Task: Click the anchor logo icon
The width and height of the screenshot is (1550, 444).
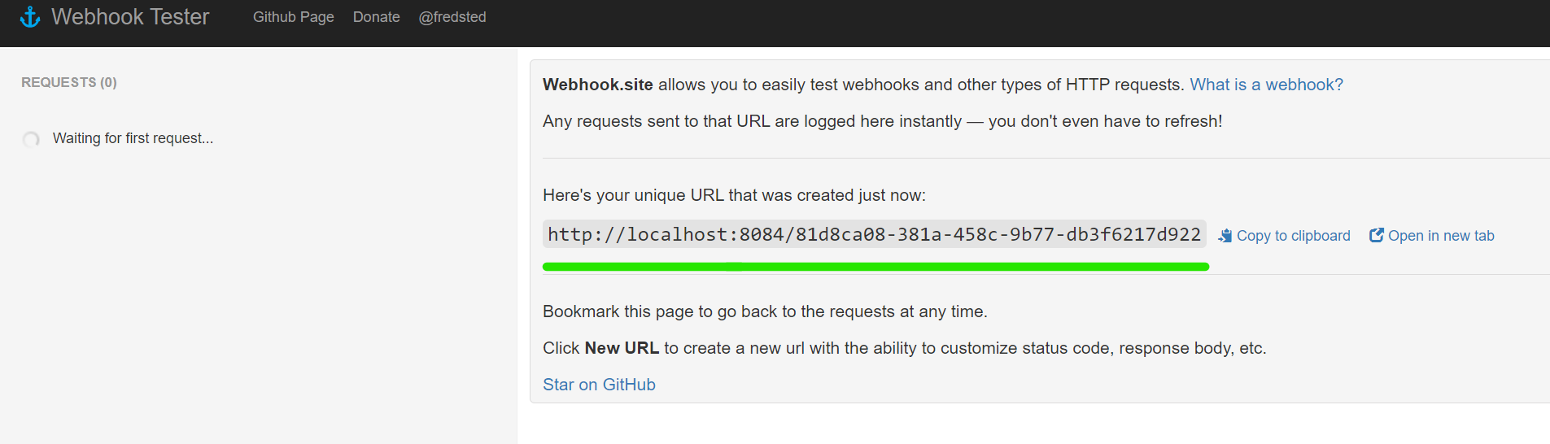Action: pos(30,17)
